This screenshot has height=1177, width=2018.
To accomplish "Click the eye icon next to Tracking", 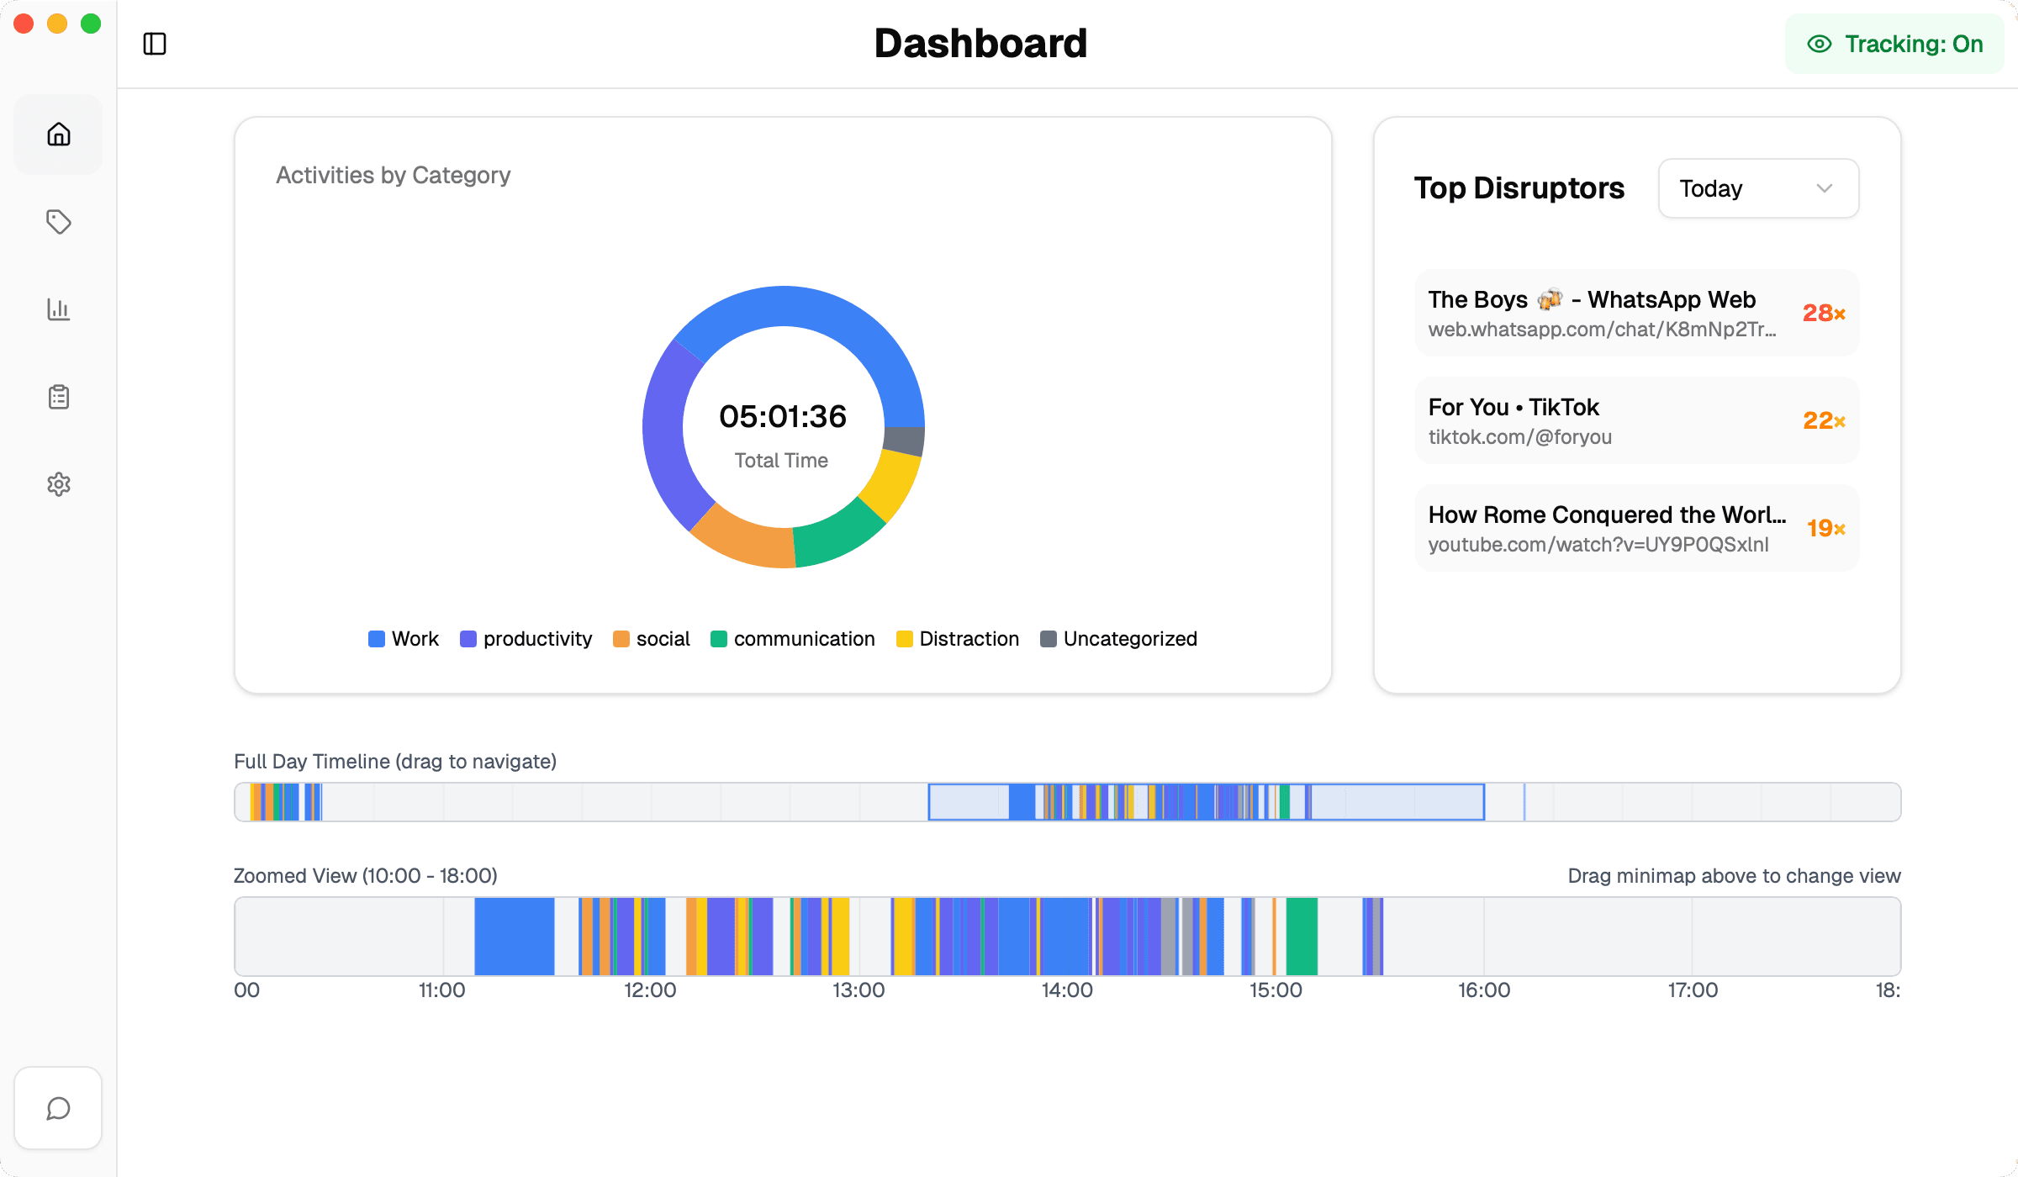I will 1818,44.
